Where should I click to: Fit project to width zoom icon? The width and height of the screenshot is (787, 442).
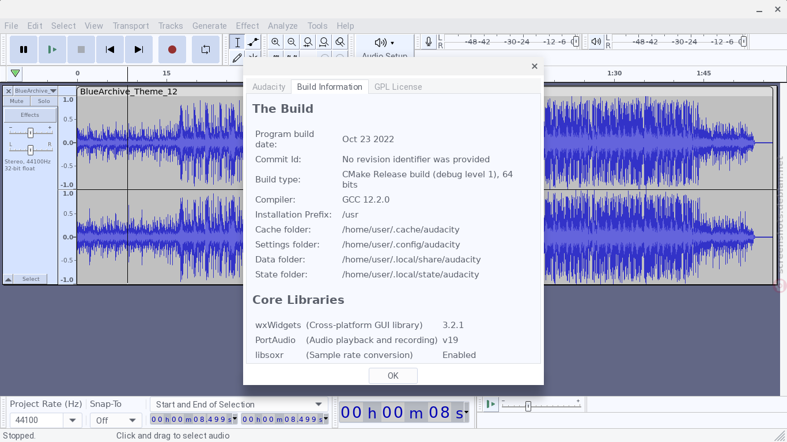[x=324, y=42]
